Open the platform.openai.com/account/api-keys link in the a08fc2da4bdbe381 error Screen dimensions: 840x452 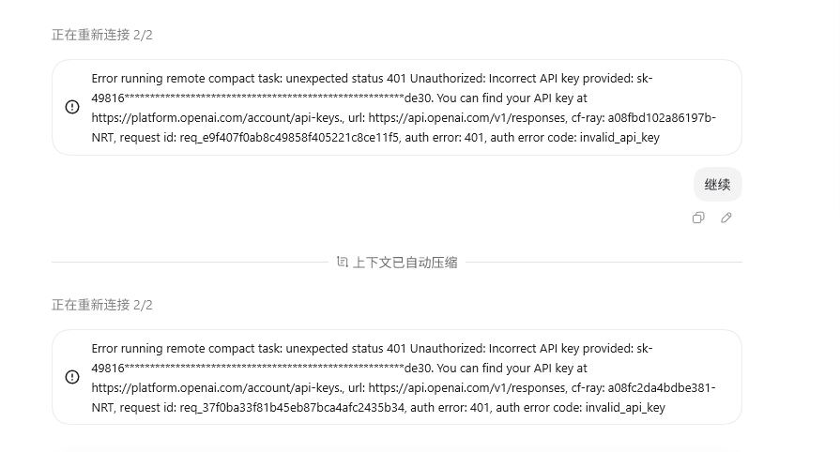coord(217,387)
